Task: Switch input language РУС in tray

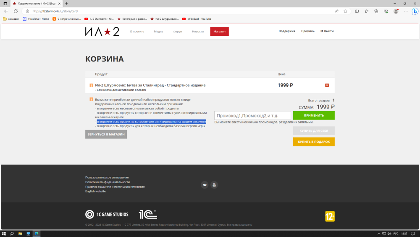Action: [x=396, y=234]
